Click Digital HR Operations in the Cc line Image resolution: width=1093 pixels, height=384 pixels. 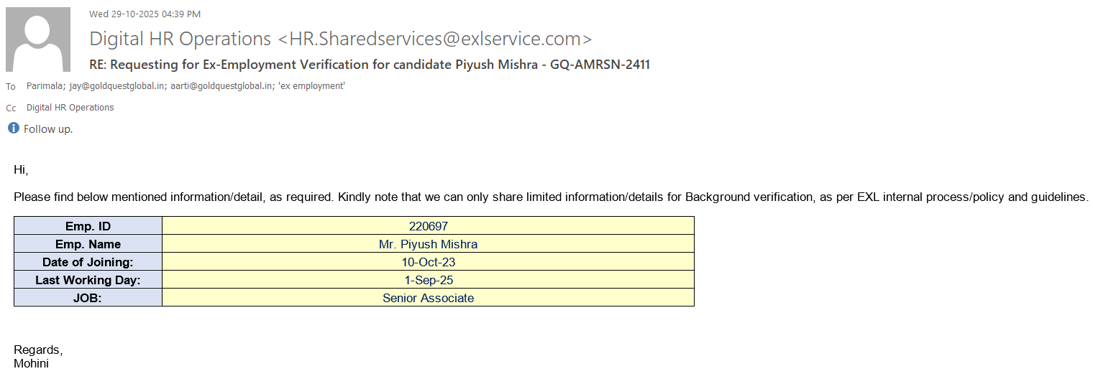[x=70, y=108]
